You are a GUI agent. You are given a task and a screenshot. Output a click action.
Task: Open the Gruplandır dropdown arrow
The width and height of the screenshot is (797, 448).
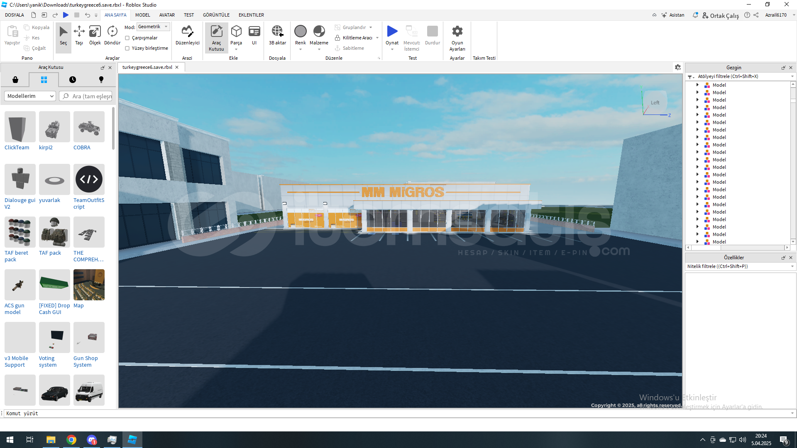coord(371,27)
